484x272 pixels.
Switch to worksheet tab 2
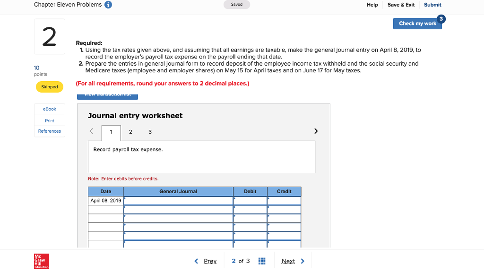coord(130,132)
